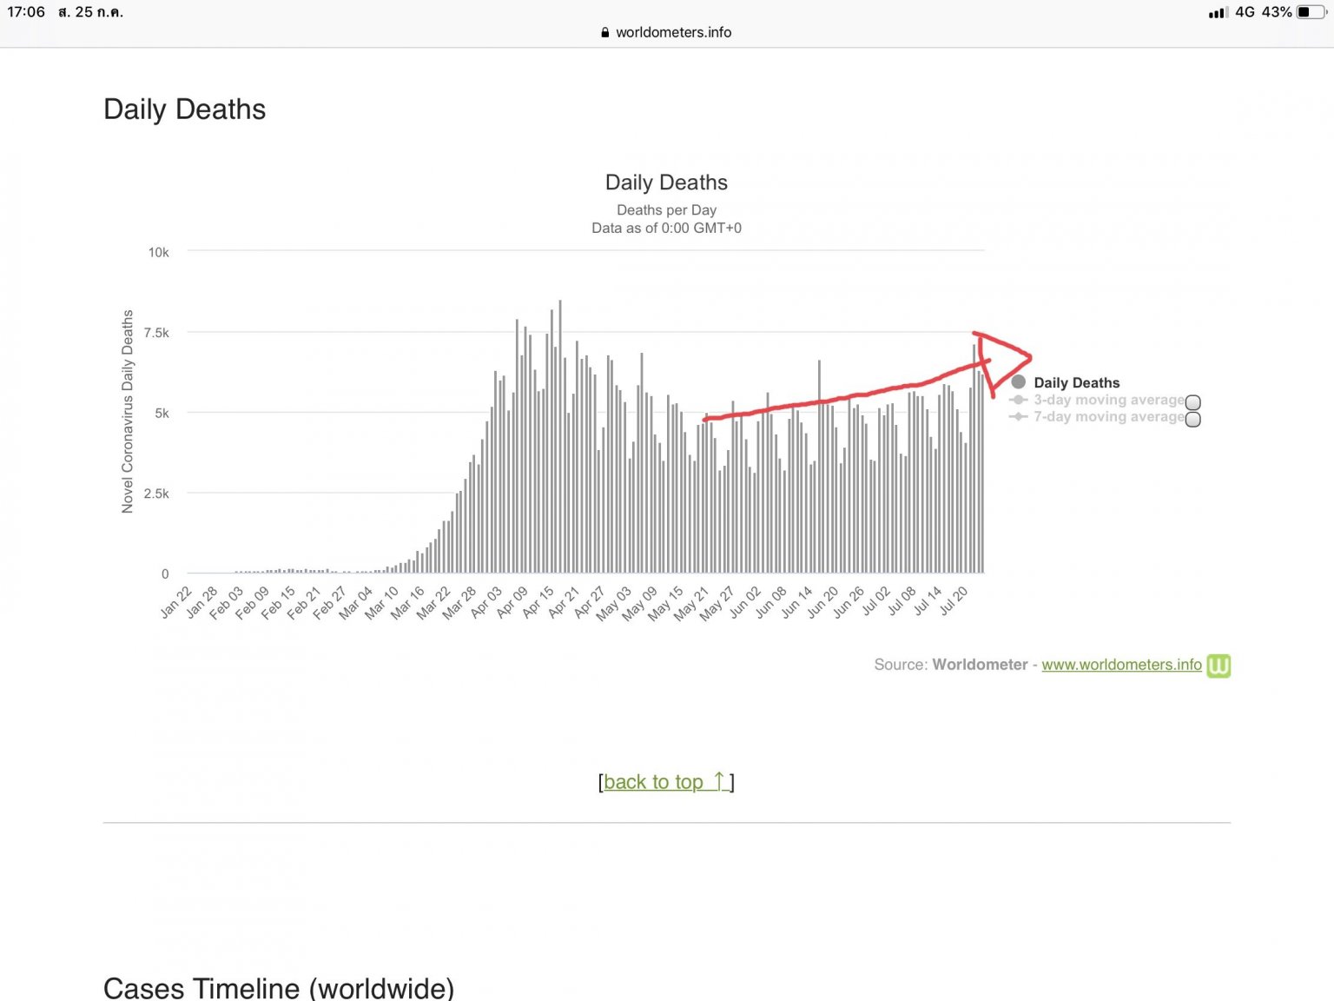Image resolution: width=1334 pixels, height=1001 pixels.
Task: Click the gray Daily Deaths legend circle
Action: click(x=1019, y=382)
